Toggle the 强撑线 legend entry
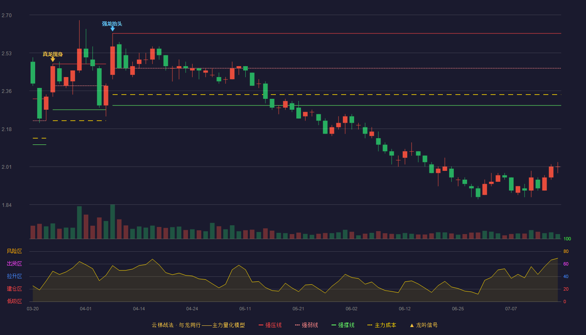Image resolution: width=586 pixels, height=335 pixels. pyautogui.click(x=343, y=325)
